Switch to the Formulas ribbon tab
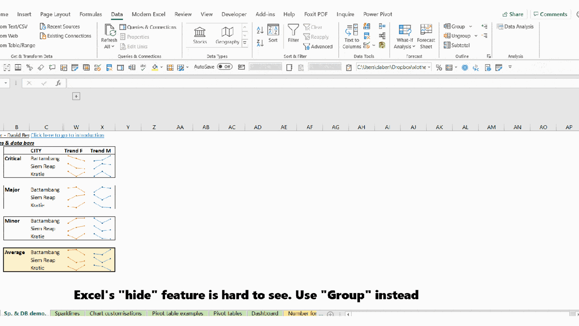 click(90, 14)
